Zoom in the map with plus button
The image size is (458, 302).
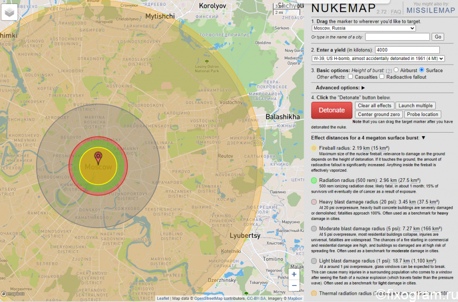click(x=294, y=274)
